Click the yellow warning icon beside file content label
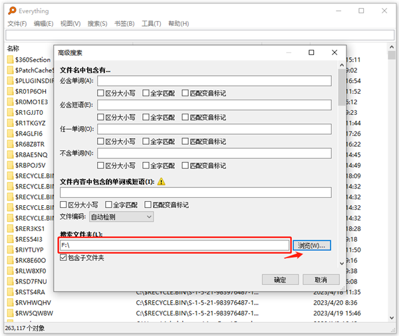This screenshot has width=399, height=336. (x=161, y=181)
